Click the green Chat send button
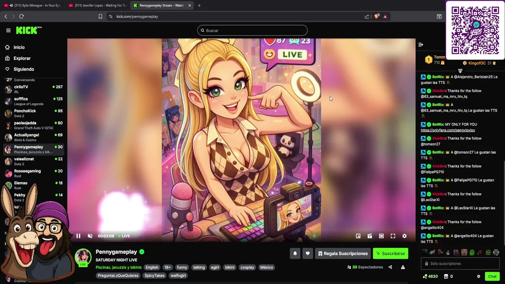The height and width of the screenshot is (284, 505). pyautogui.click(x=492, y=277)
